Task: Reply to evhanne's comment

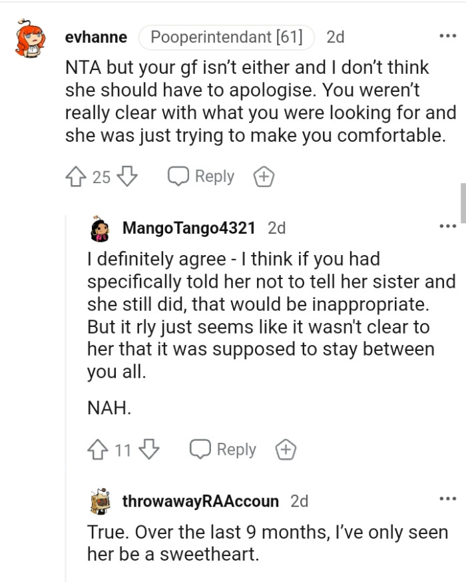Action: click(202, 176)
